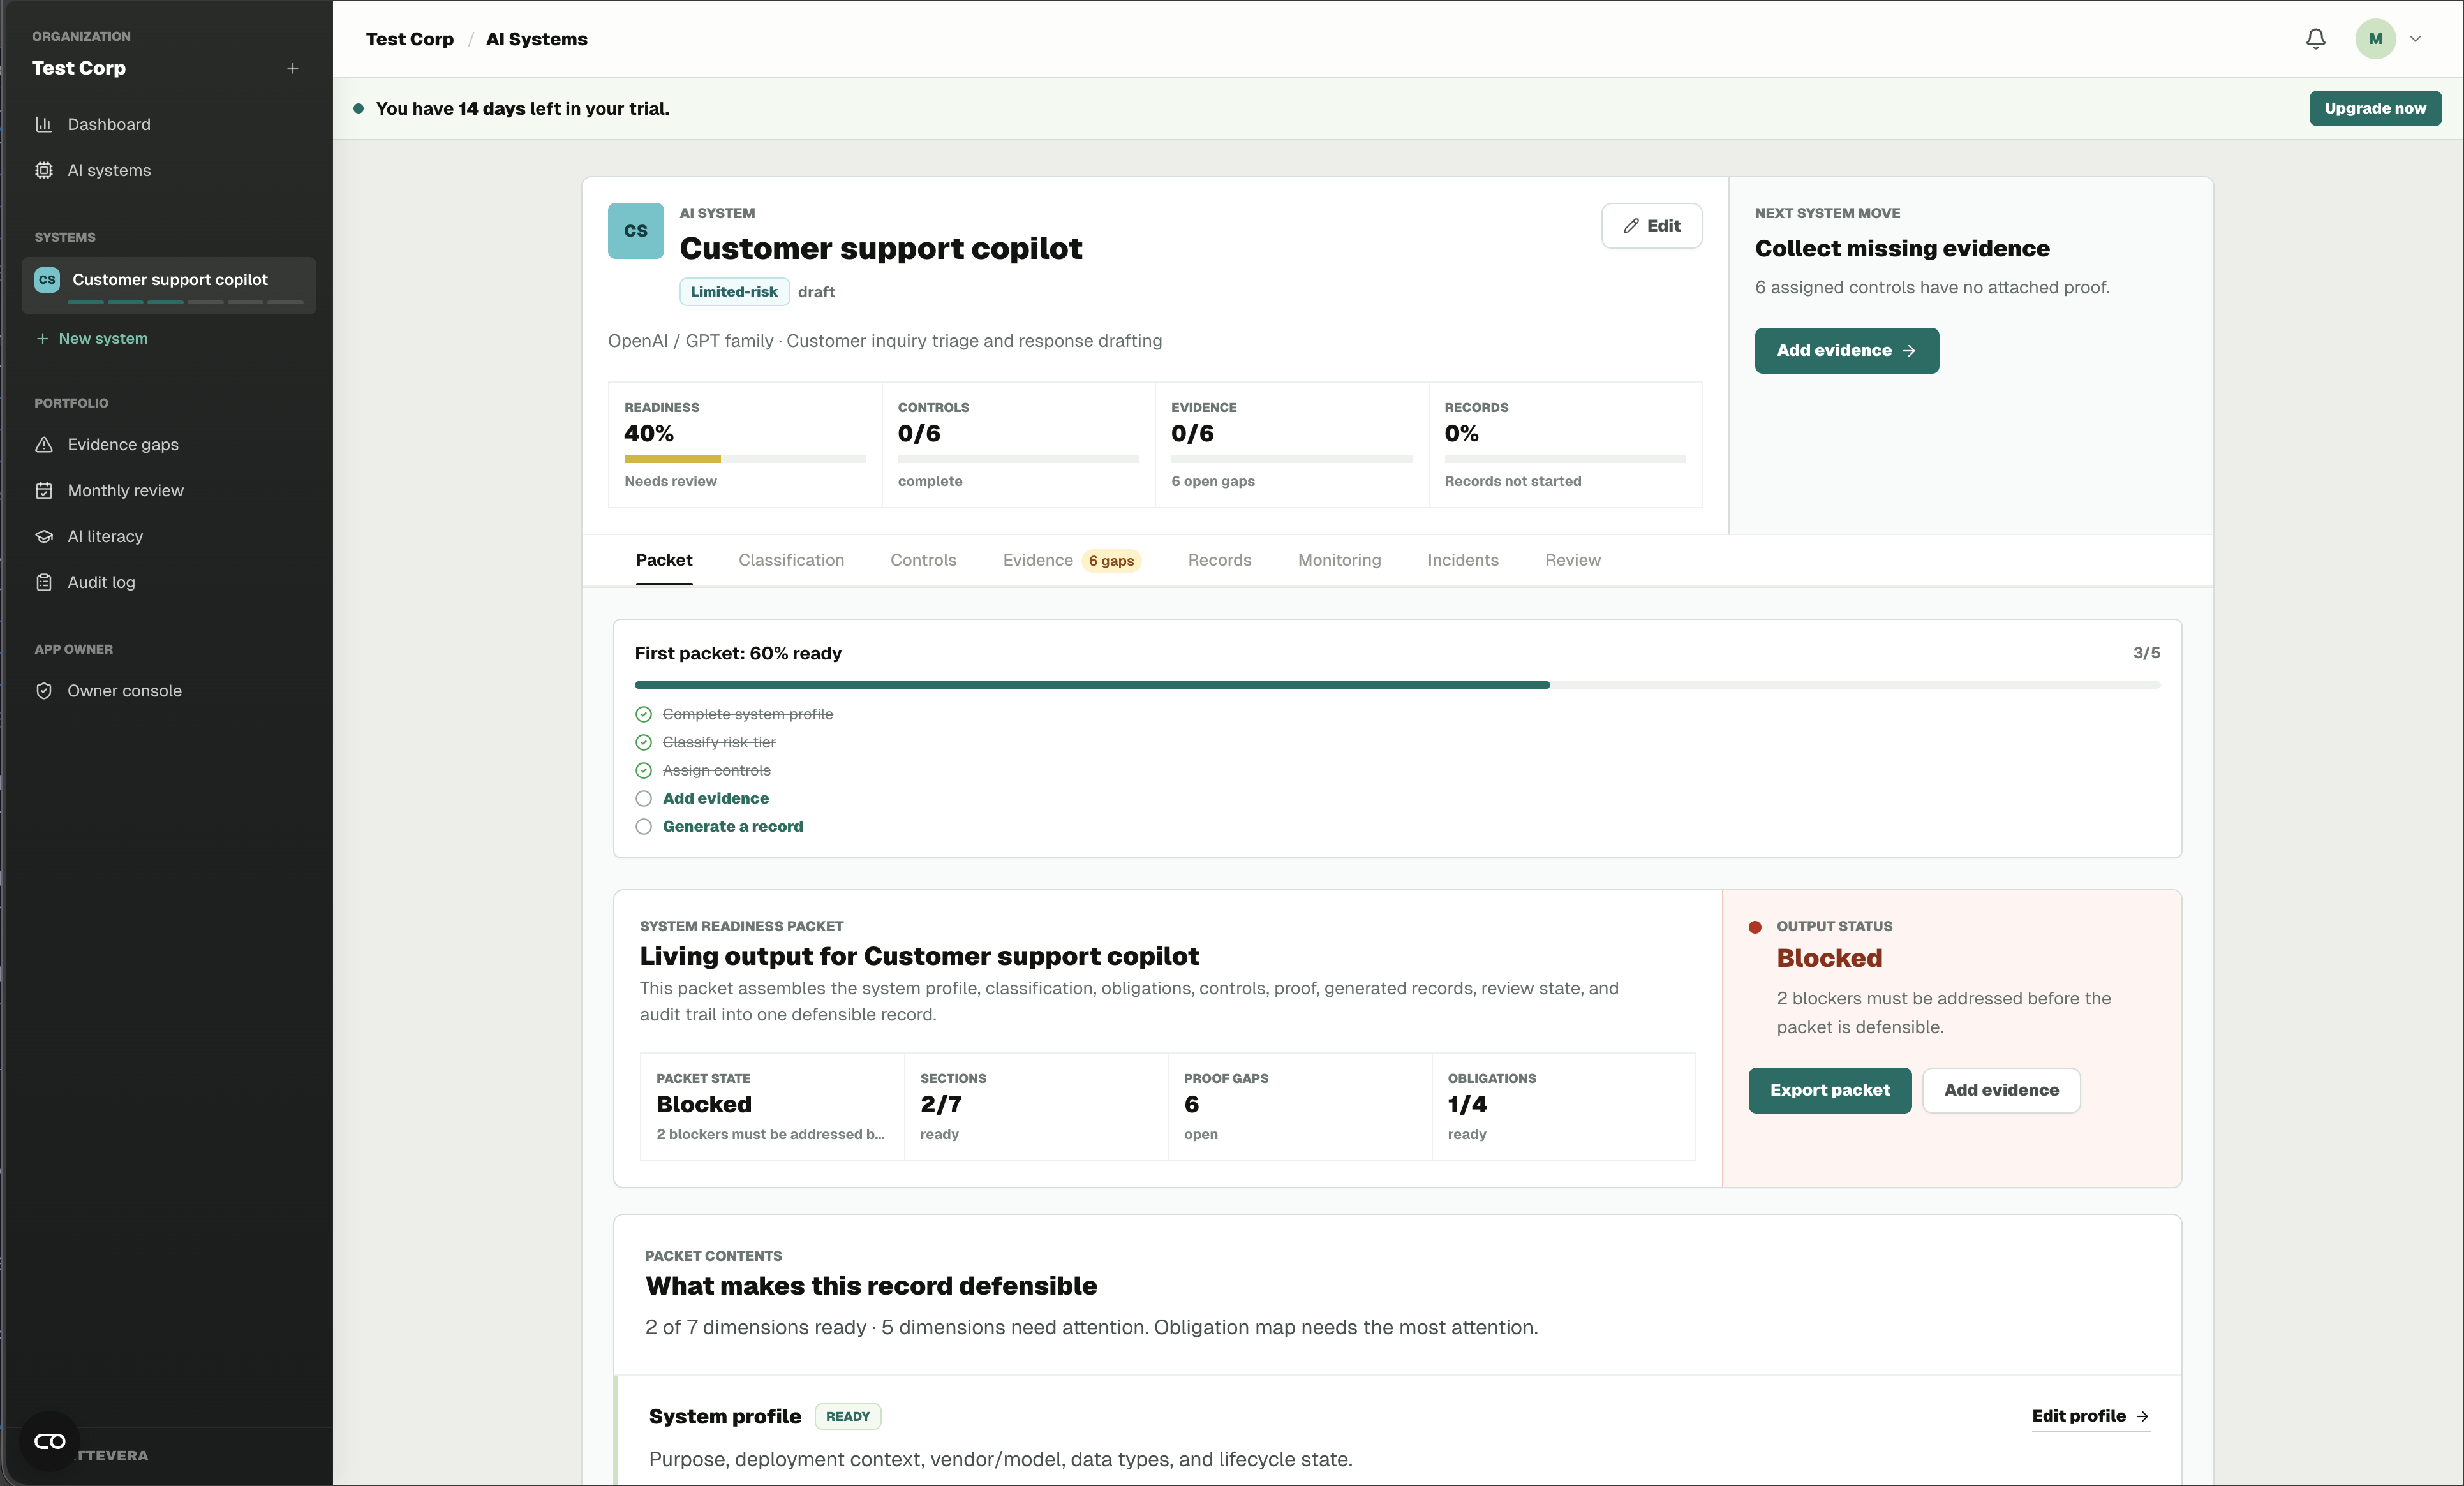Click the Monthly review calendar icon
Screen dimensions: 2464x1486
pyautogui.click(x=44, y=490)
